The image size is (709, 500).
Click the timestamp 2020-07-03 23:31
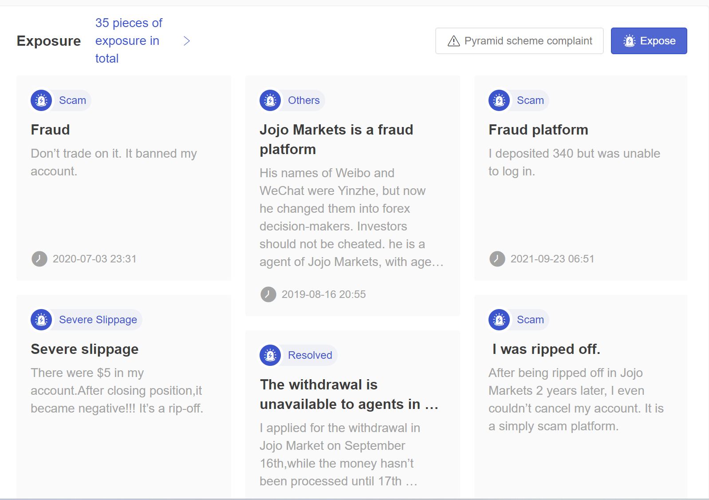point(95,259)
